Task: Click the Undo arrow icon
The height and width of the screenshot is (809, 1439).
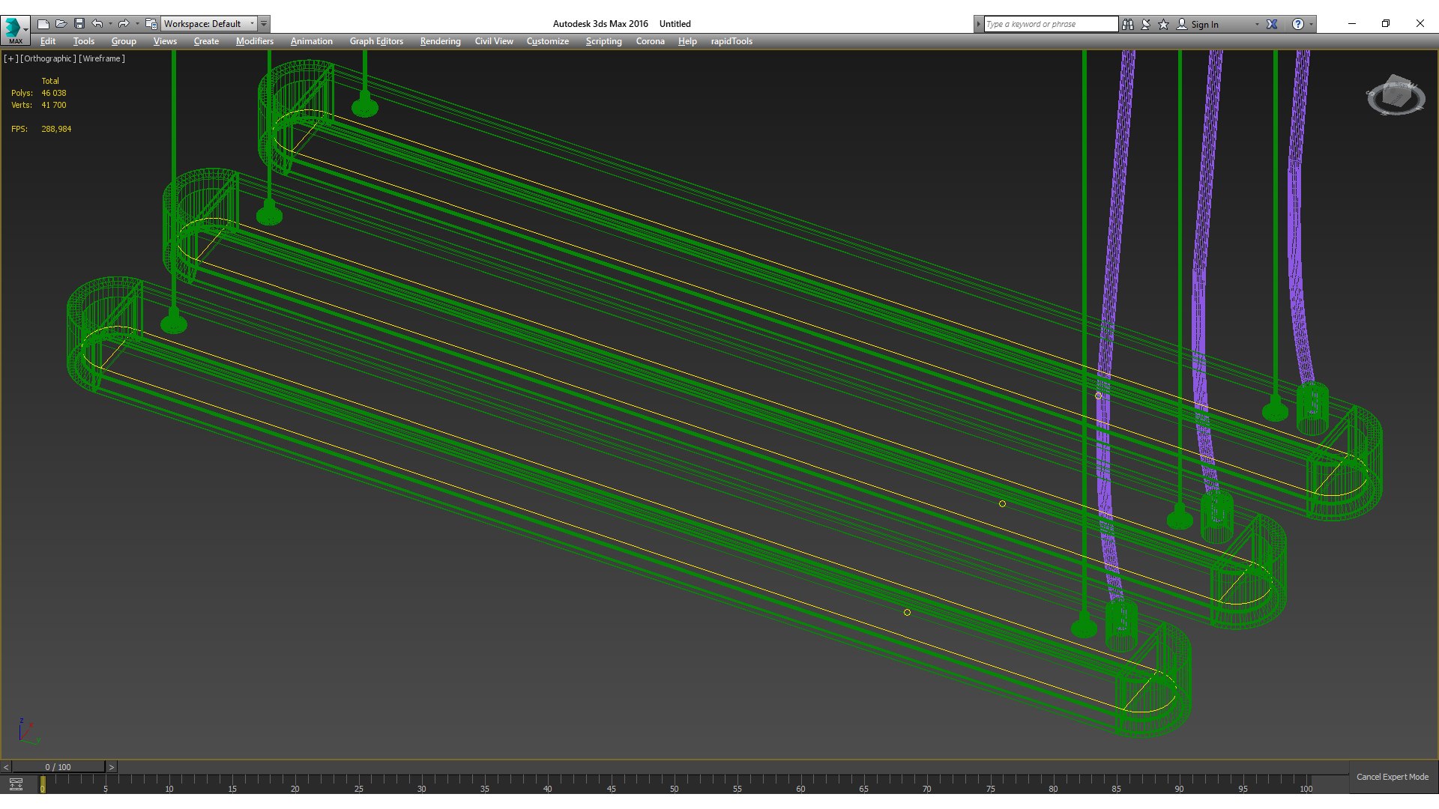Action: click(97, 24)
